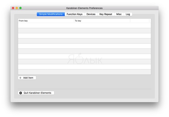Show the Log tab
The width and height of the screenshot is (169, 117).
(x=128, y=14)
